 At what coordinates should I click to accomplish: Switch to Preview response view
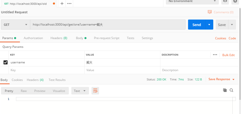[40, 91]
